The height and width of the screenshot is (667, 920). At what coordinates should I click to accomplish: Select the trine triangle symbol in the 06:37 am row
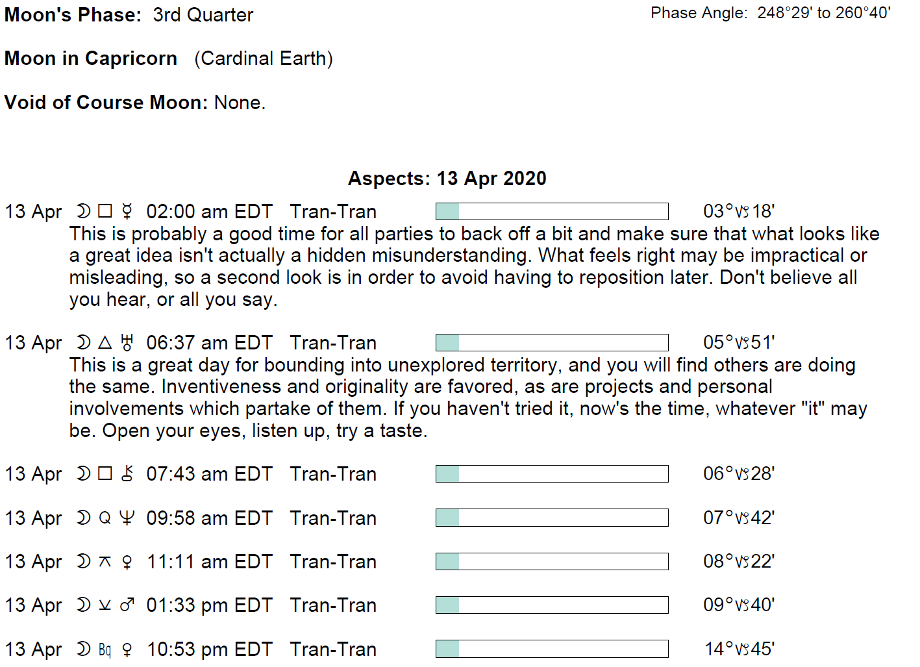105,342
